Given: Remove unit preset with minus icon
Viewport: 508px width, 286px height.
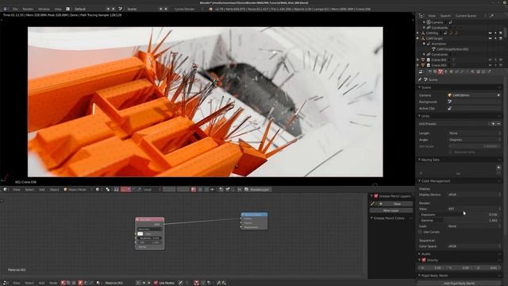Looking at the screenshot, I should click(498, 124).
